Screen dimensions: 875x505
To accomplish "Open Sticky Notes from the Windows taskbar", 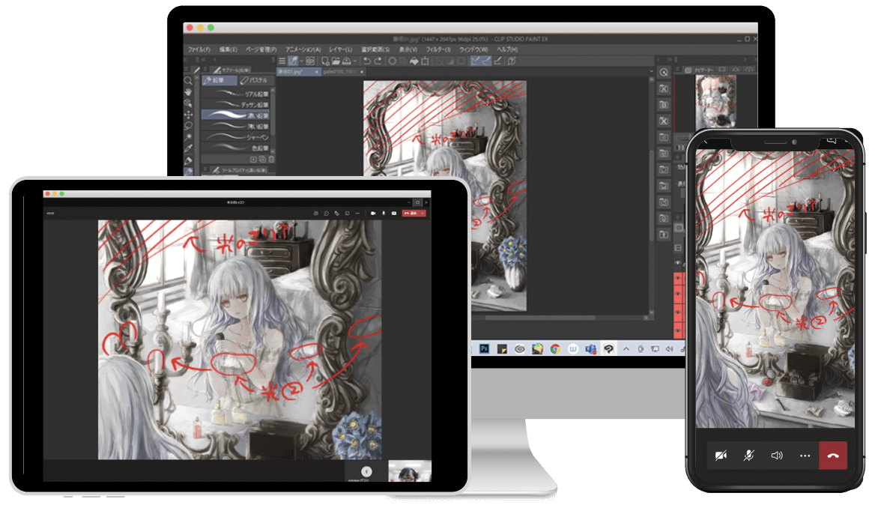I will (502, 348).
